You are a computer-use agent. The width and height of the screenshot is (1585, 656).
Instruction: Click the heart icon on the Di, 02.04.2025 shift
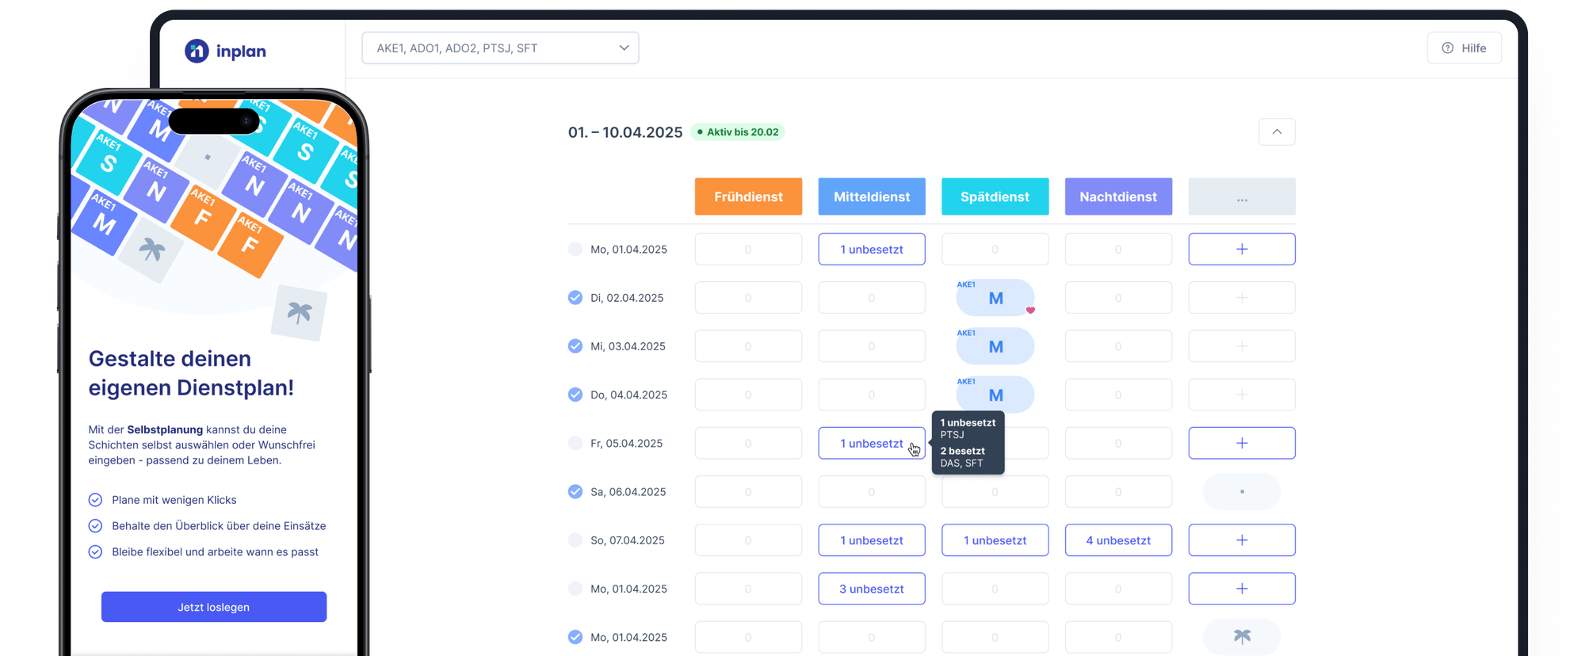(x=1030, y=310)
